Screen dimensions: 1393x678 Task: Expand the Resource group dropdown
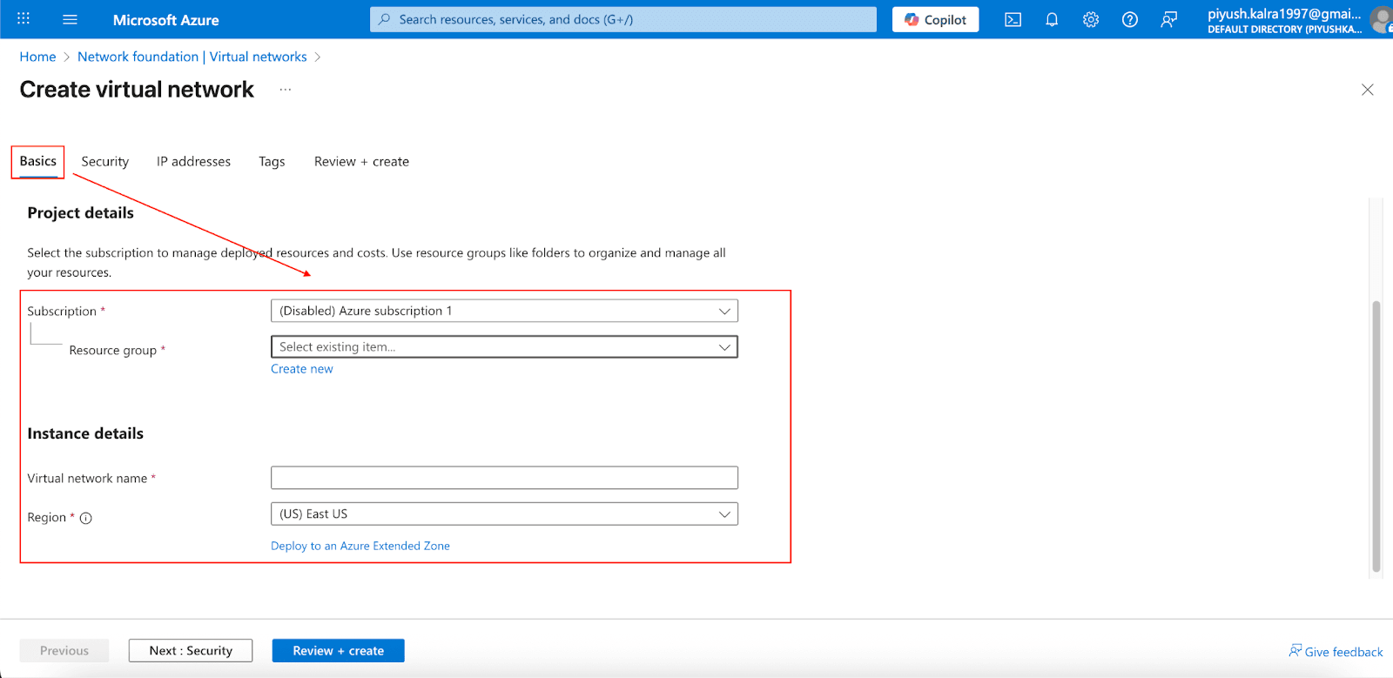504,346
